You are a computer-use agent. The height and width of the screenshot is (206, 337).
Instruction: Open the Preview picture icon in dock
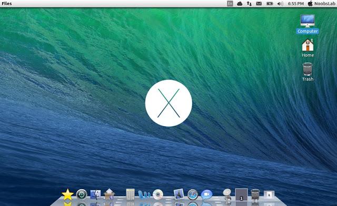coord(179,194)
